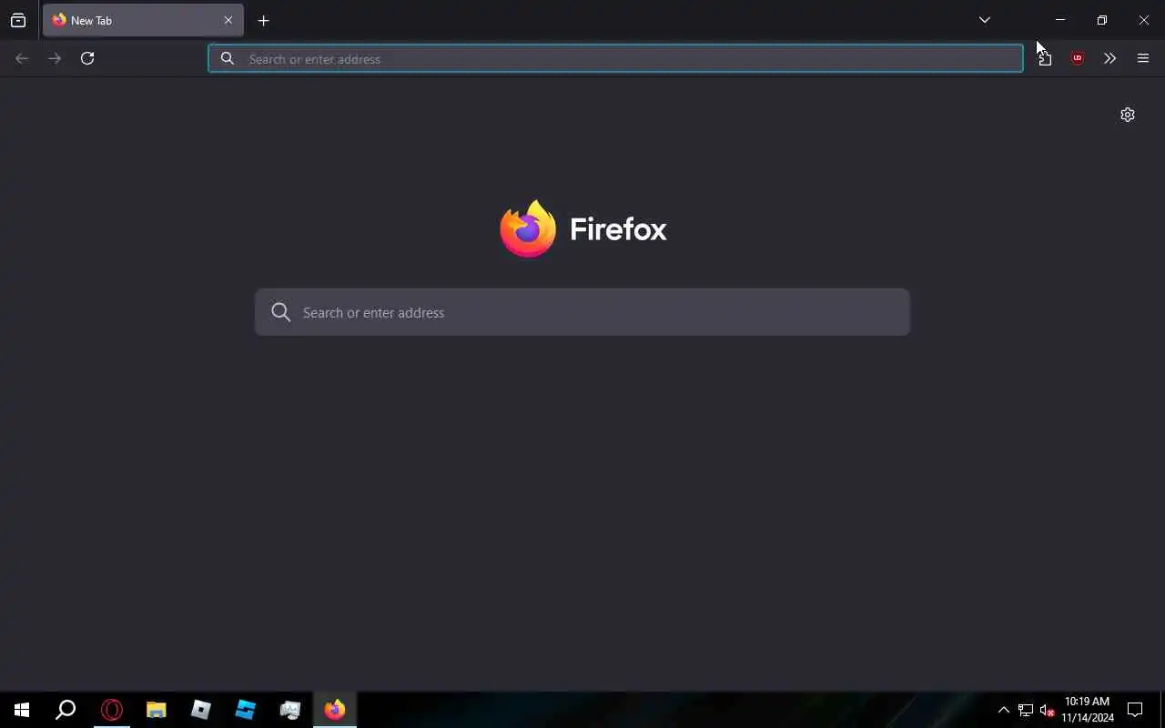This screenshot has height=728, width=1165.
Task: Click the magnifier icon in page search box
Action: pos(281,312)
